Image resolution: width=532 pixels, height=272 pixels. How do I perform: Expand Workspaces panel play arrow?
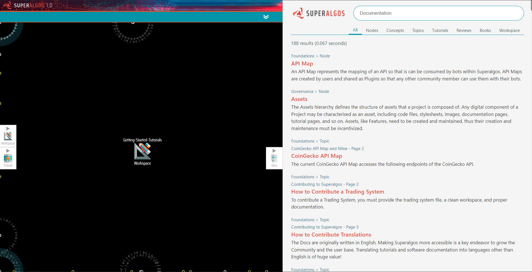coord(8,128)
